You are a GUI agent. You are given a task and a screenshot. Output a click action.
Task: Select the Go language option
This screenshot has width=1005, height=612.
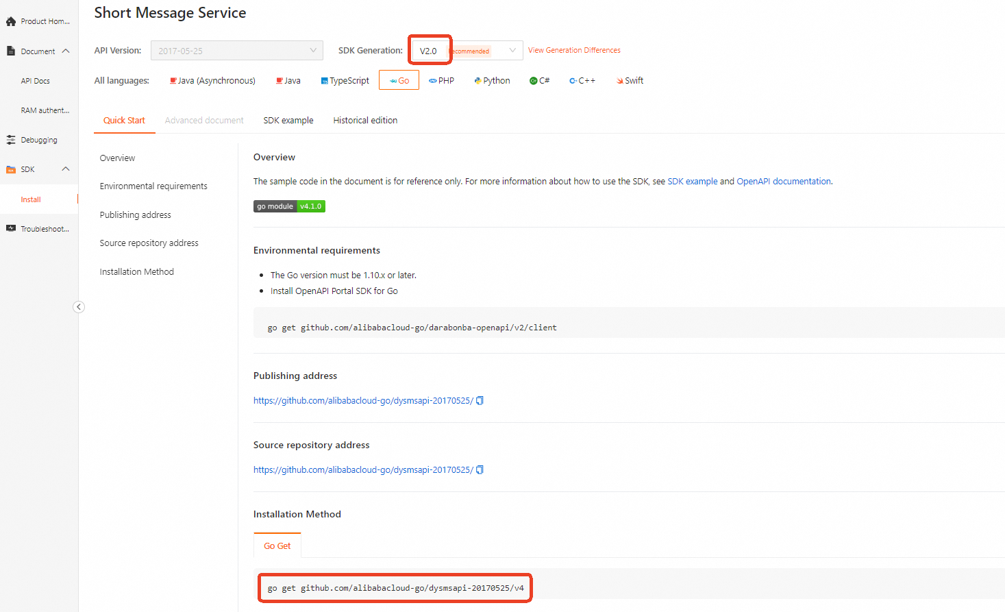399,80
